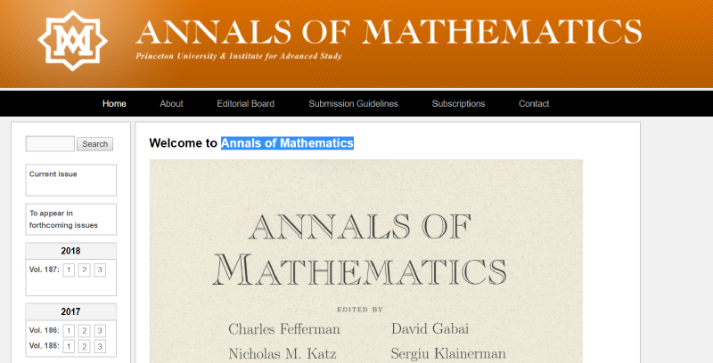
Task: Open Vol. 187 issue 3
Action: [100, 270]
